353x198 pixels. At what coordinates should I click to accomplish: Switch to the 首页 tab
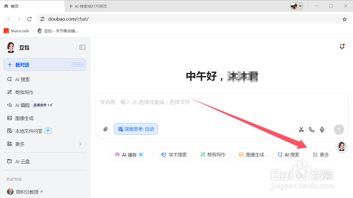[x=32, y=6]
